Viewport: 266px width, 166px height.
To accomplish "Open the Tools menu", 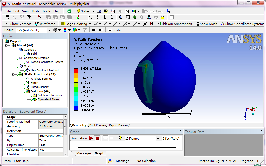I will (x=46, y=11).
